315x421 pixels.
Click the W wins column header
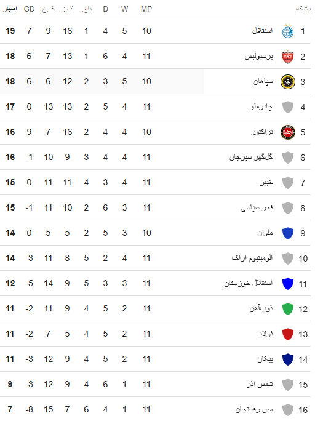pos(124,9)
